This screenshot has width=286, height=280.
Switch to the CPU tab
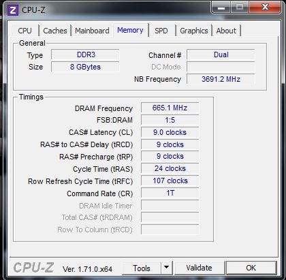[x=25, y=31]
